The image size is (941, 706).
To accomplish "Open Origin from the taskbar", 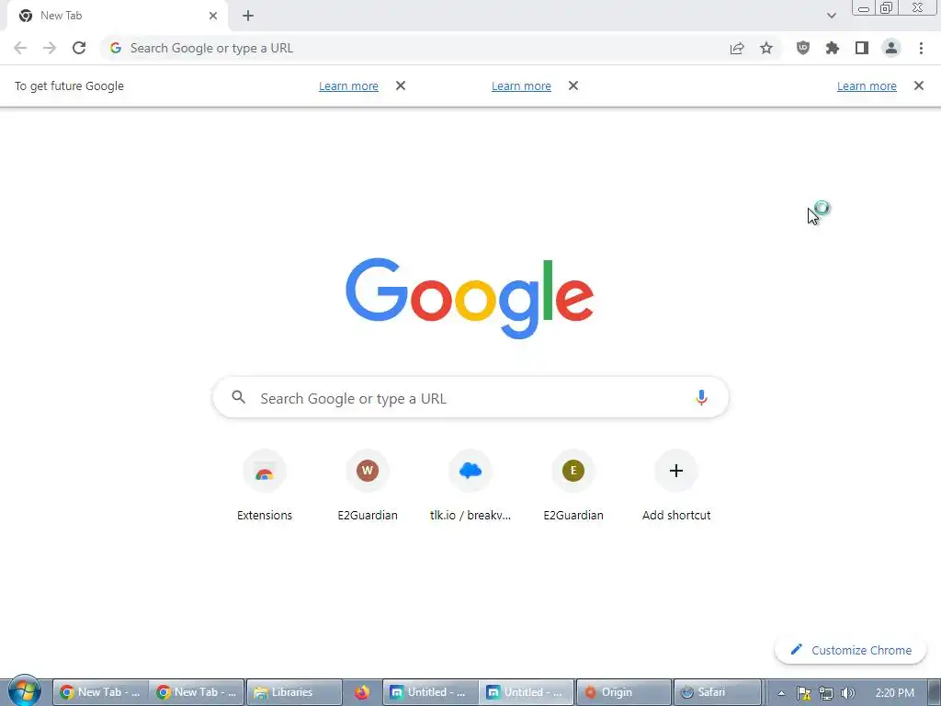I will tap(624, 692).
